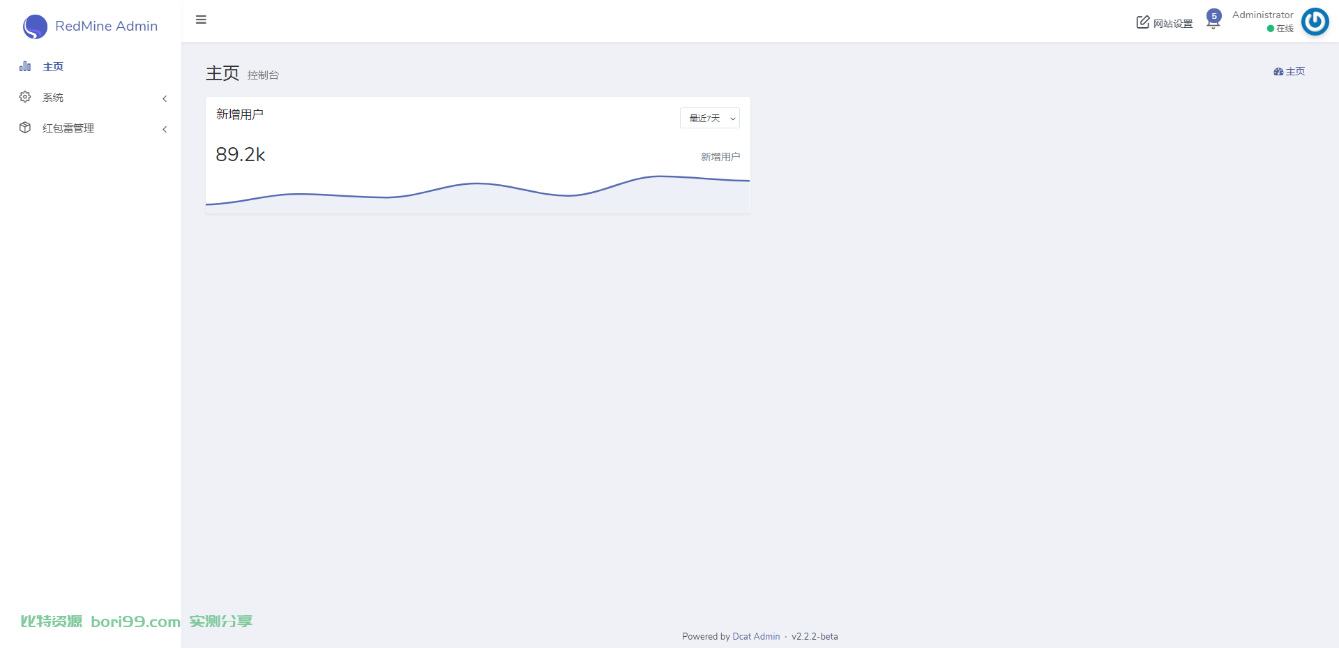Click the 主页 breadcrumb link
The height and width of the screenshot is (648, 1339).
coord(1295,72)
